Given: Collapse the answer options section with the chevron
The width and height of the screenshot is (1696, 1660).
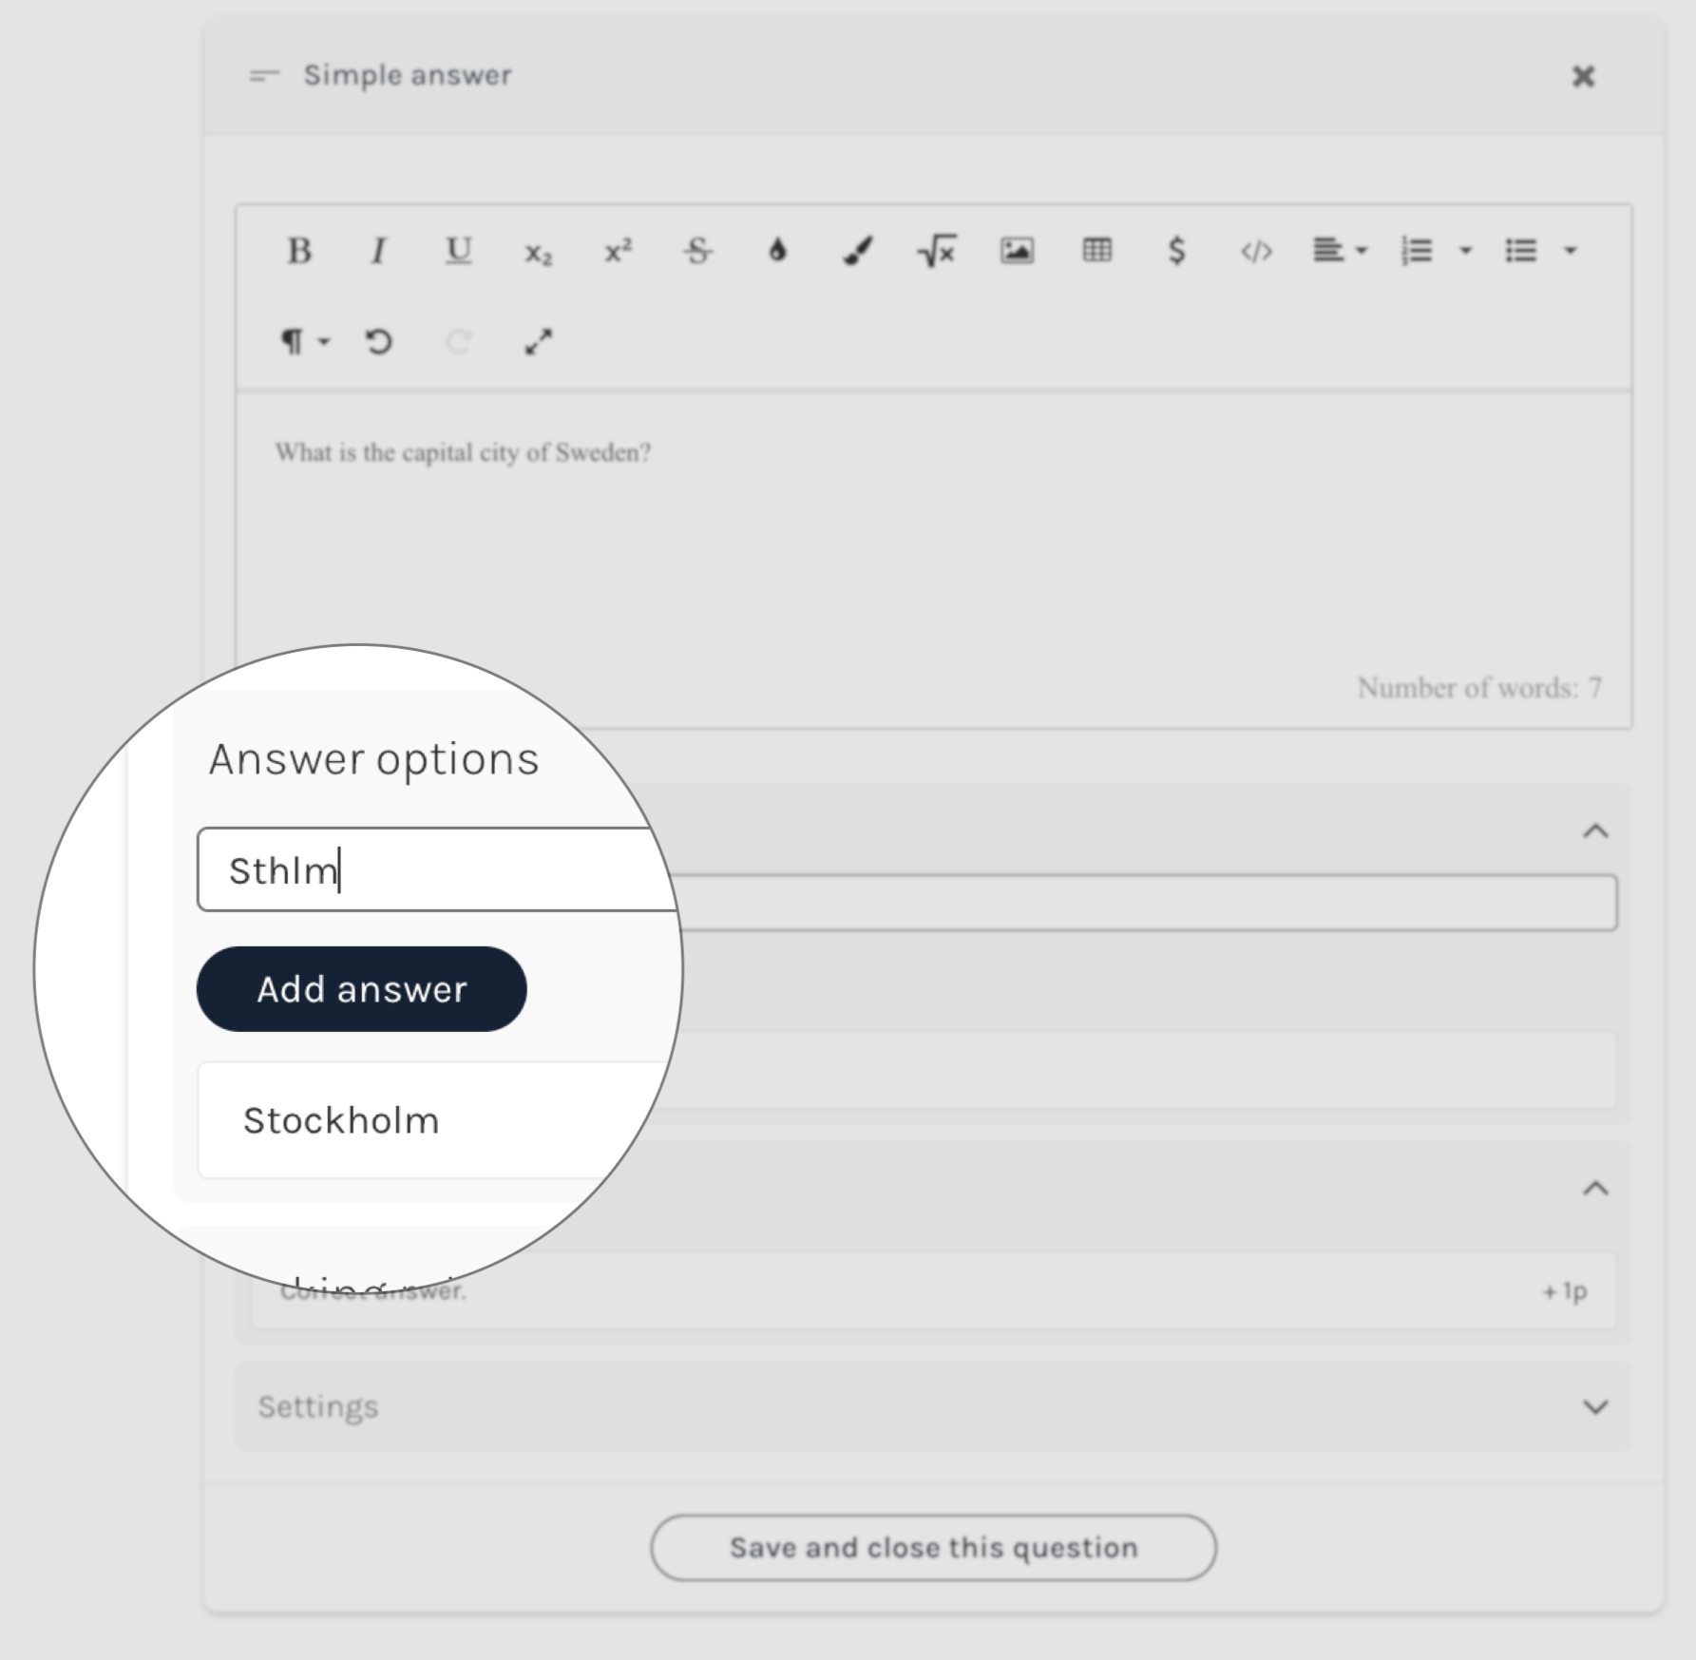Looking at the screenshot, I should tap(1596, 831).
